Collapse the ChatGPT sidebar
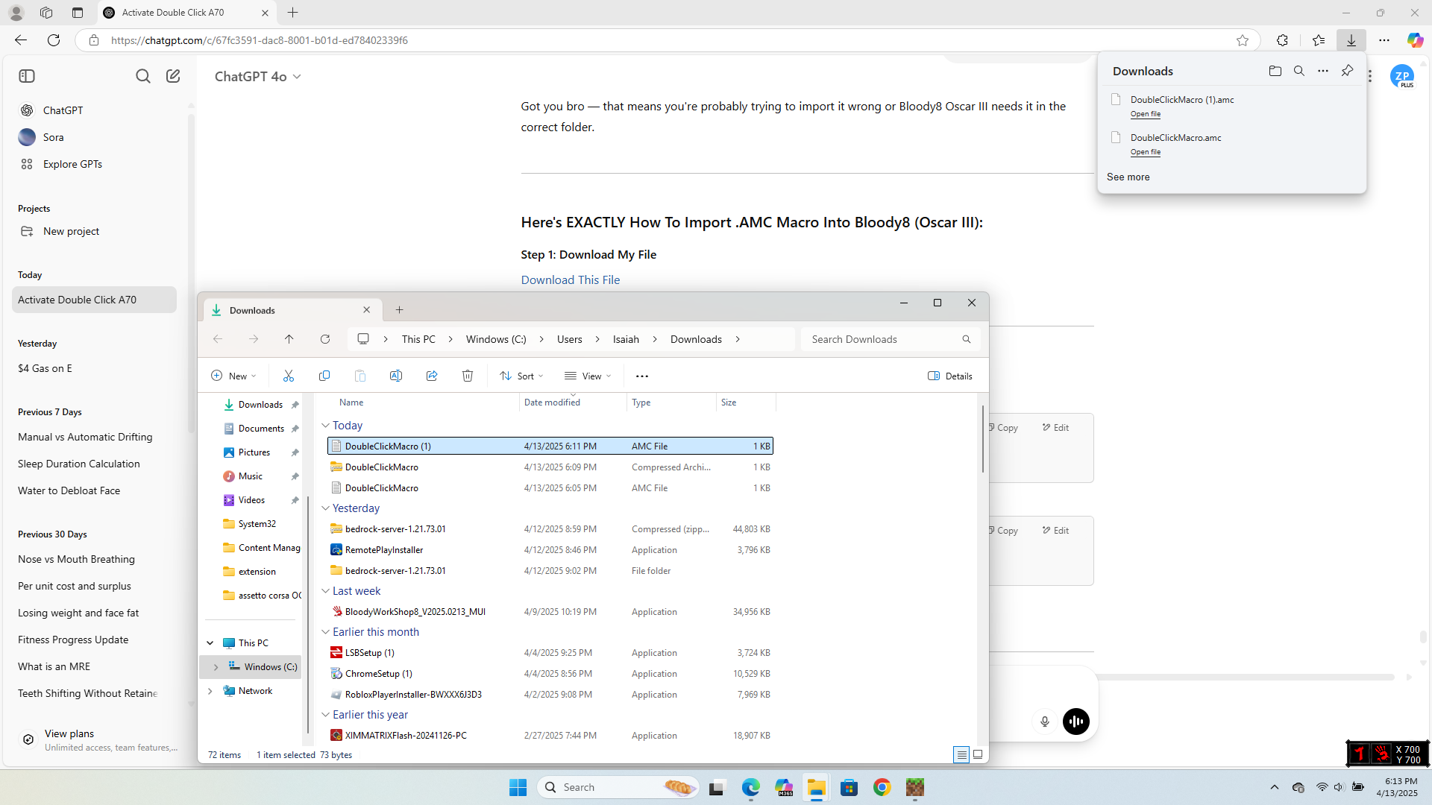The height and width of the screenshot is (805, 1432). pos(27,76)
